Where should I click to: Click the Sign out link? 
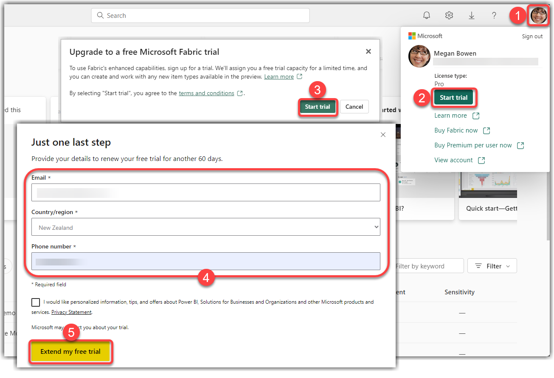click(532, 37)
